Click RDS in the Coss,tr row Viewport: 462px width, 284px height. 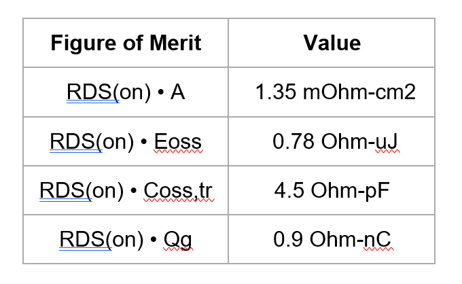[65, 190]
